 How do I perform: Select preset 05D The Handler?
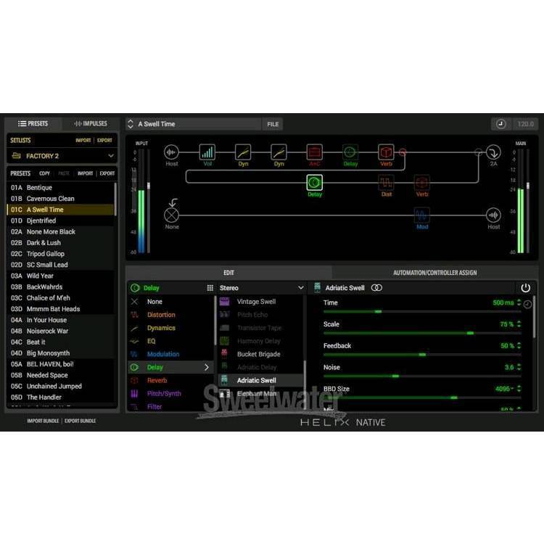click(x=60, y=397)
